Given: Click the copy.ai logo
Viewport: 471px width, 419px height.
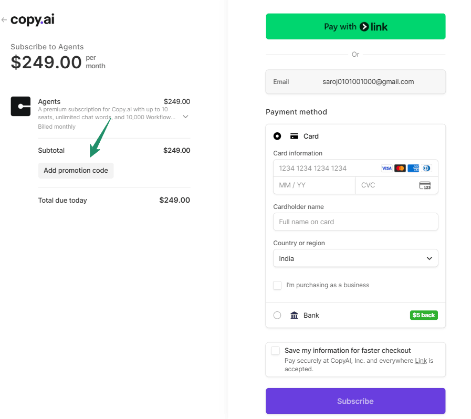Looking at the screenshot, I should (33, 19).
